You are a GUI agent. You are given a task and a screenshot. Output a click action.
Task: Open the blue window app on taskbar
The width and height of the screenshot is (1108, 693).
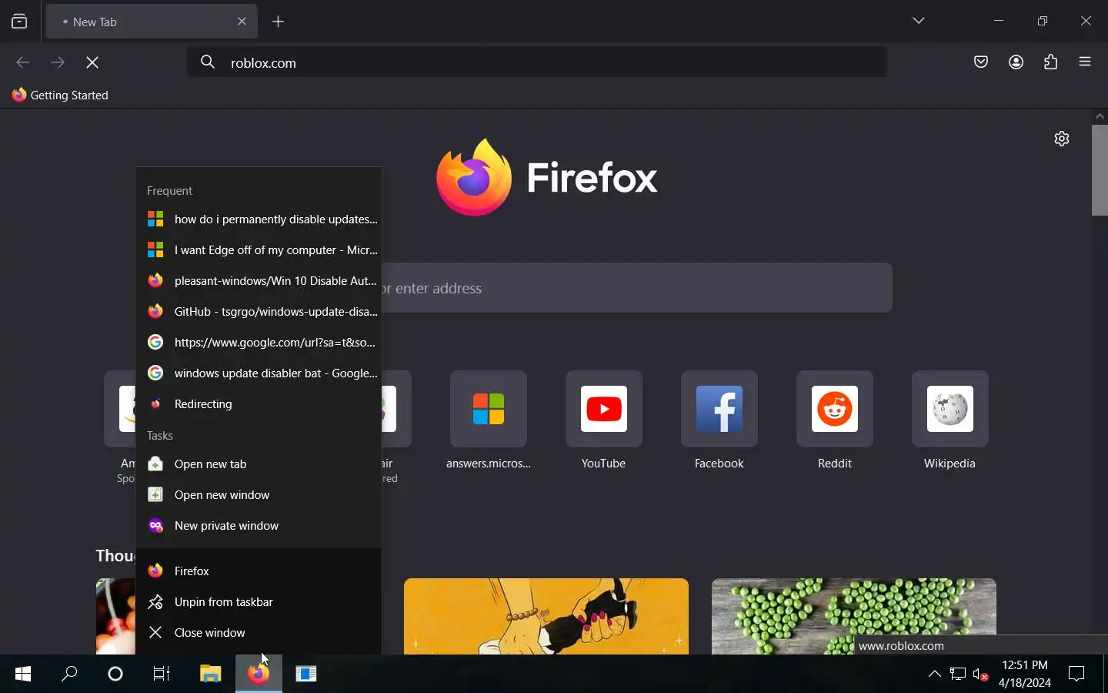click(306, 675)
